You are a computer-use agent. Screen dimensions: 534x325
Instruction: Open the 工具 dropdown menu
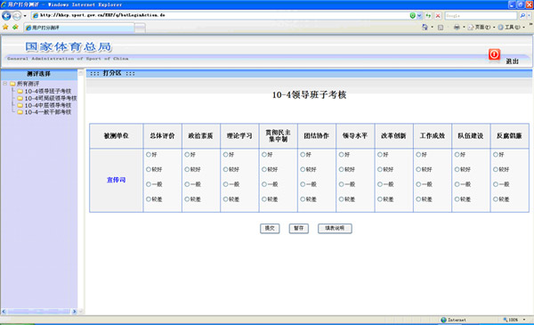coord(511,28)
